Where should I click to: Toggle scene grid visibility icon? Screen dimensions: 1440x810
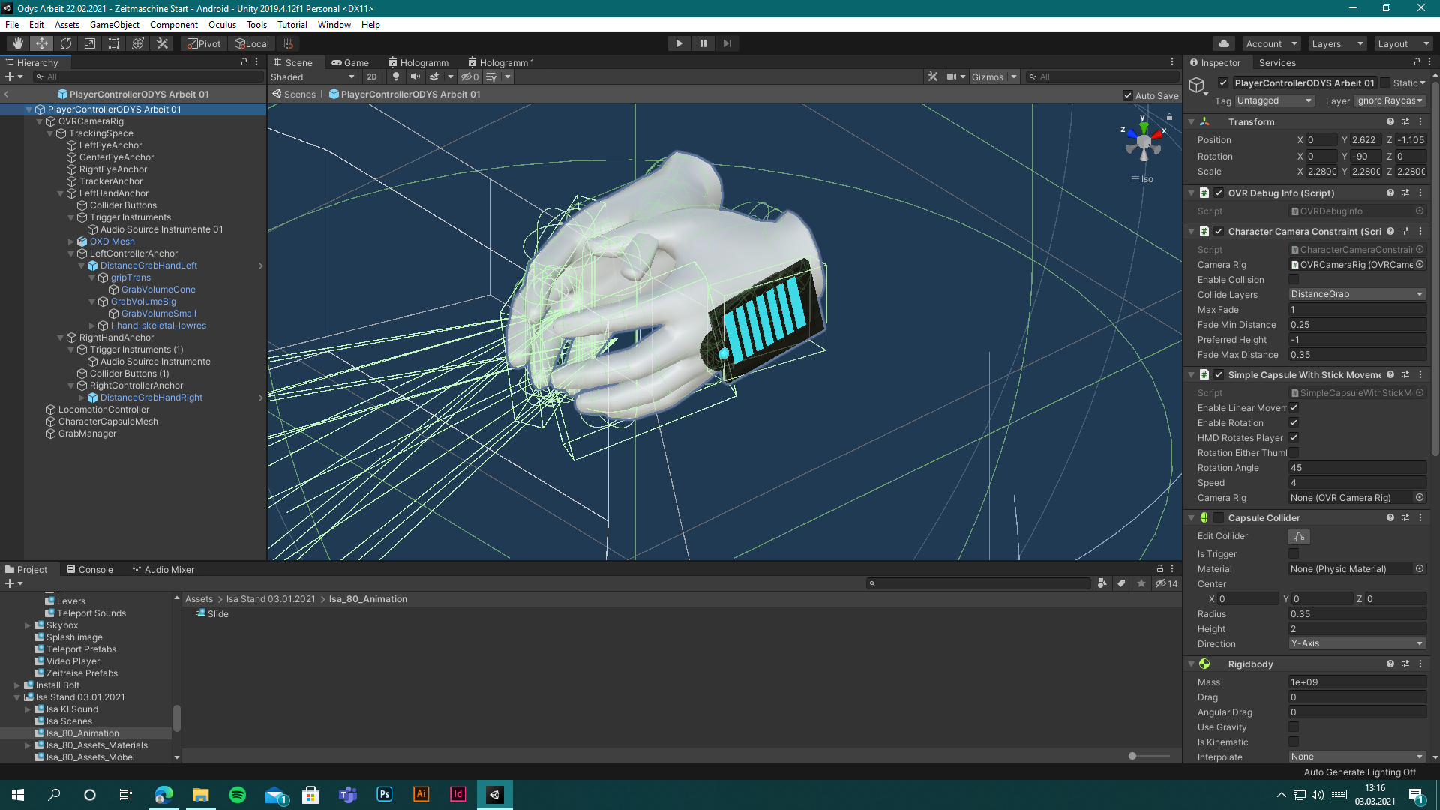(x=491, y=76)
